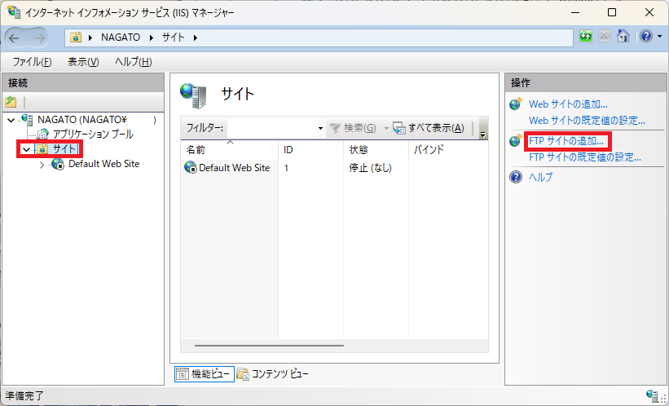The width and height of the screenshot is (669, 406).
Task: Click the Refresh page icon in toolbar
Action: 586,37
